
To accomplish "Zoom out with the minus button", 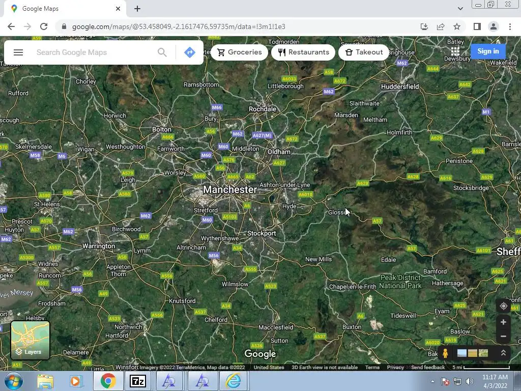I will point(503,337).
